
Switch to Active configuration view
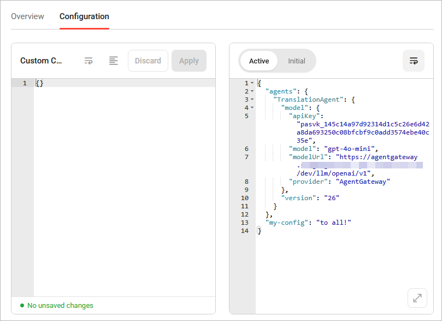tap(259, 61)
